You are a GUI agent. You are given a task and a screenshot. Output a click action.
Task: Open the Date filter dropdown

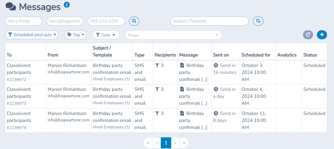tap(106, 35)
